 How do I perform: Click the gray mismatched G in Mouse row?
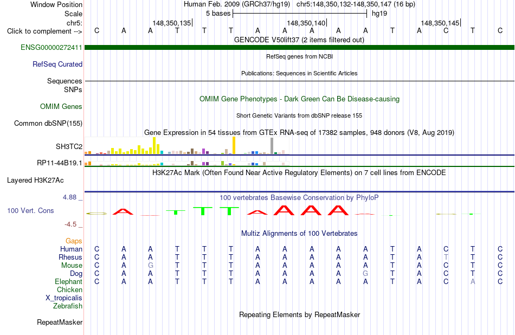[150, 266]
